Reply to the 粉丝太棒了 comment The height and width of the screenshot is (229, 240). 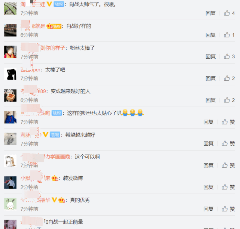click(x=211, y=57)
